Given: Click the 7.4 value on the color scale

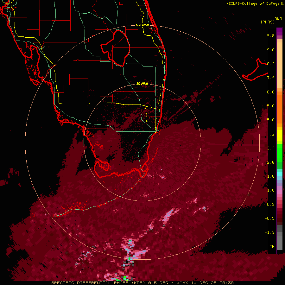Looking at the screenshot, I should pyautogui.click(x=271, y=78).
